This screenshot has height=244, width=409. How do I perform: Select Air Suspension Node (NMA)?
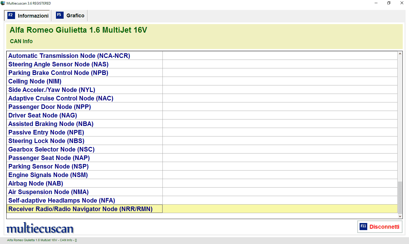202,192
